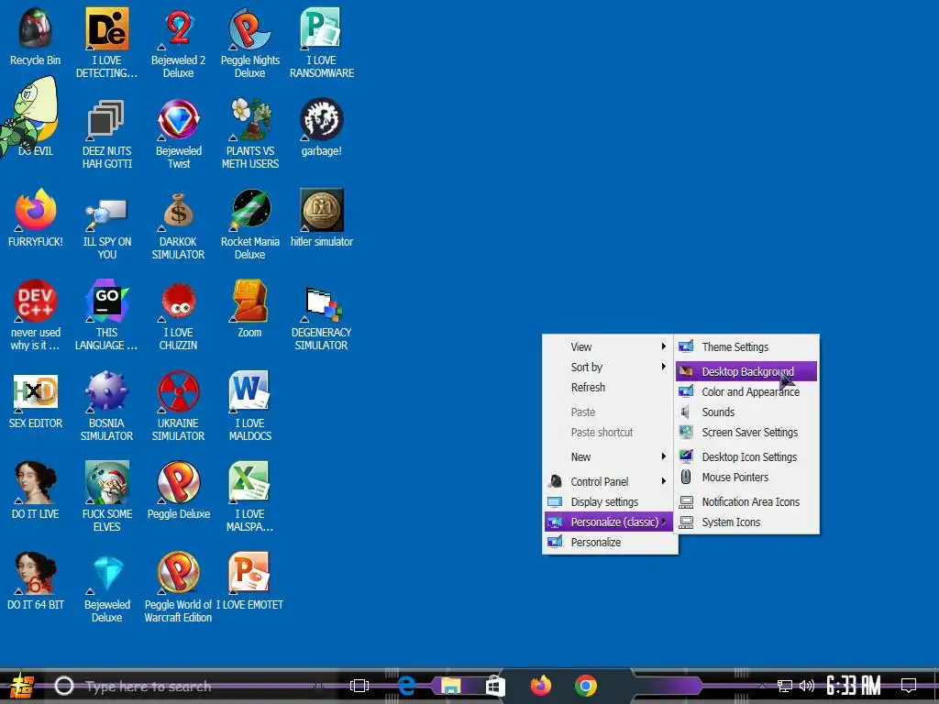The height and width of the screenshot is (704, 939).
Task: Open the Recycle Bin desktop icon
Action: pos(36,28)
